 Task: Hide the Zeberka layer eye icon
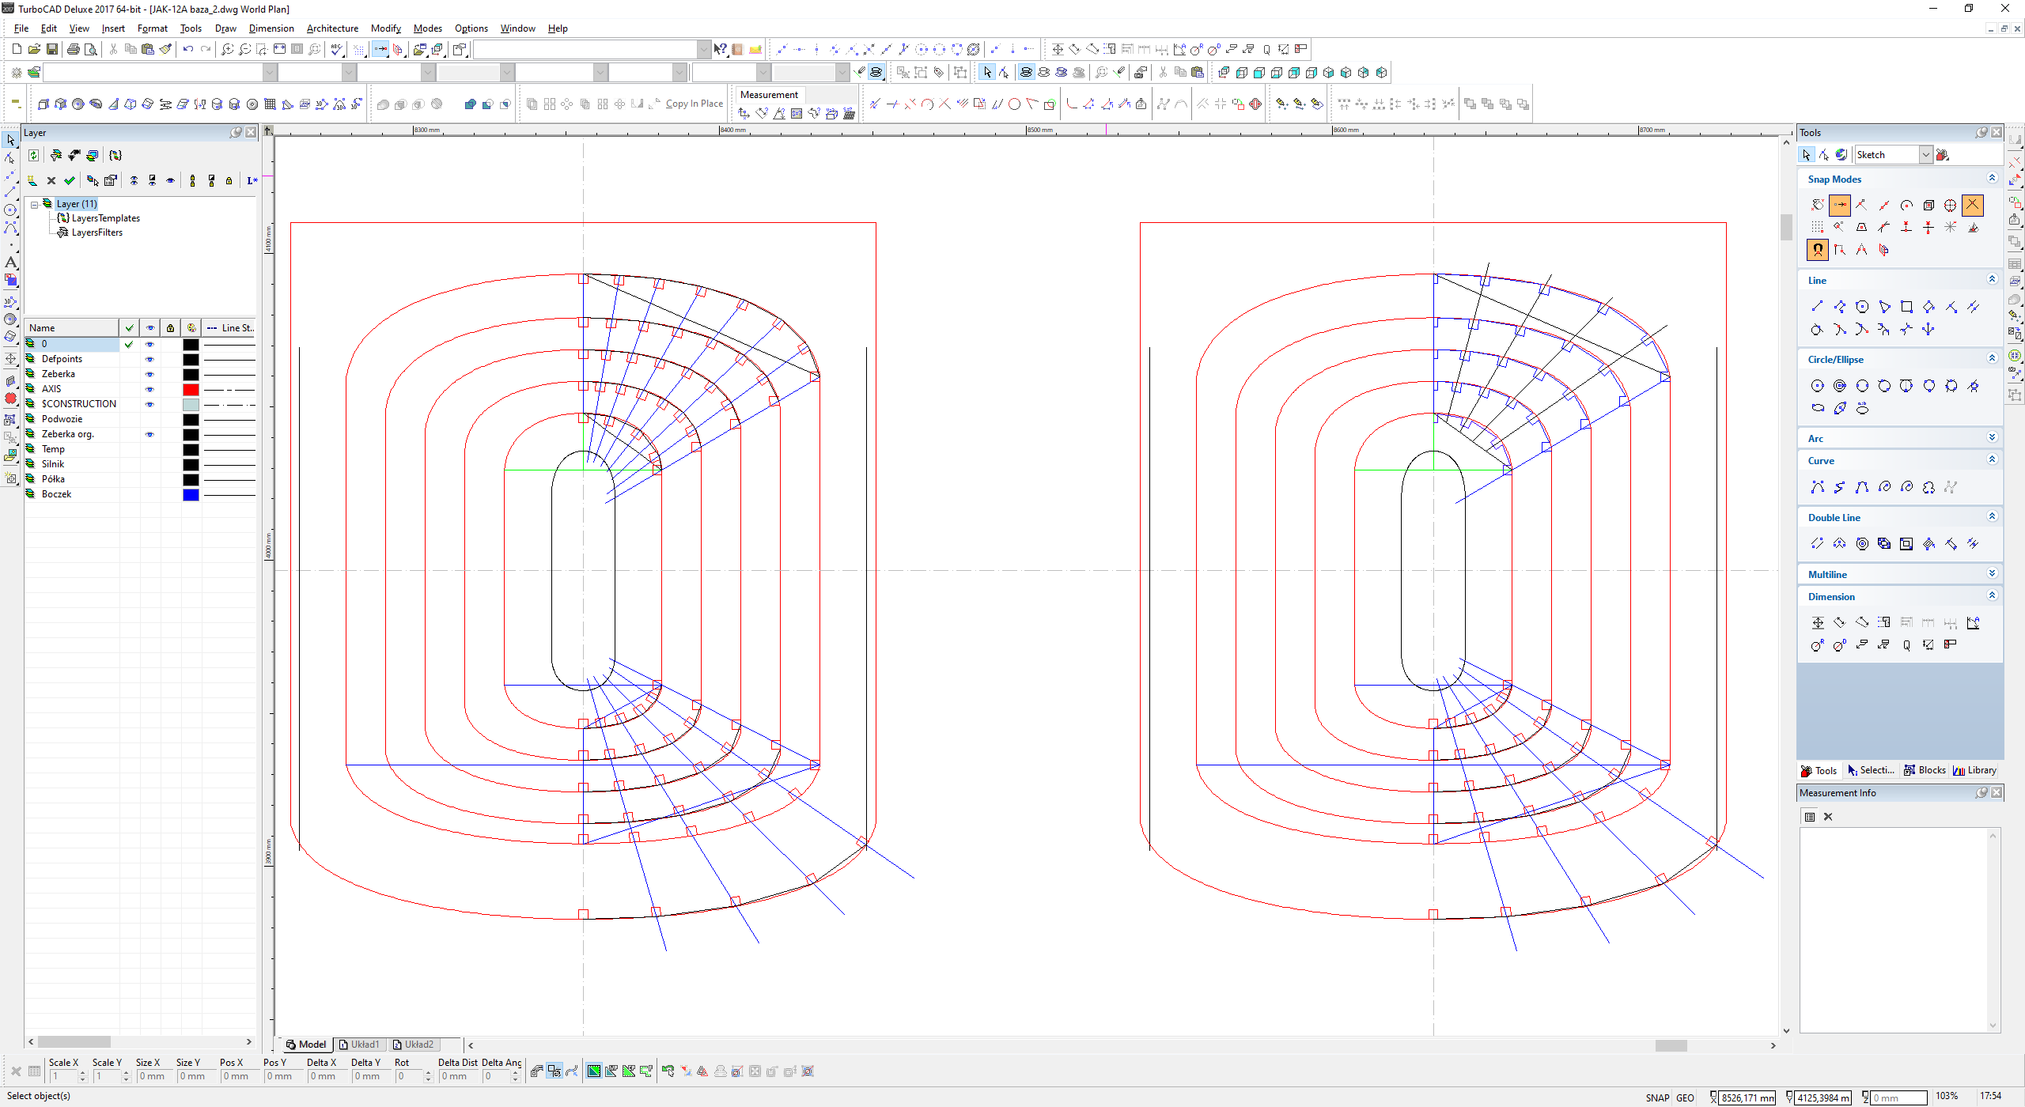pos(150,374)
